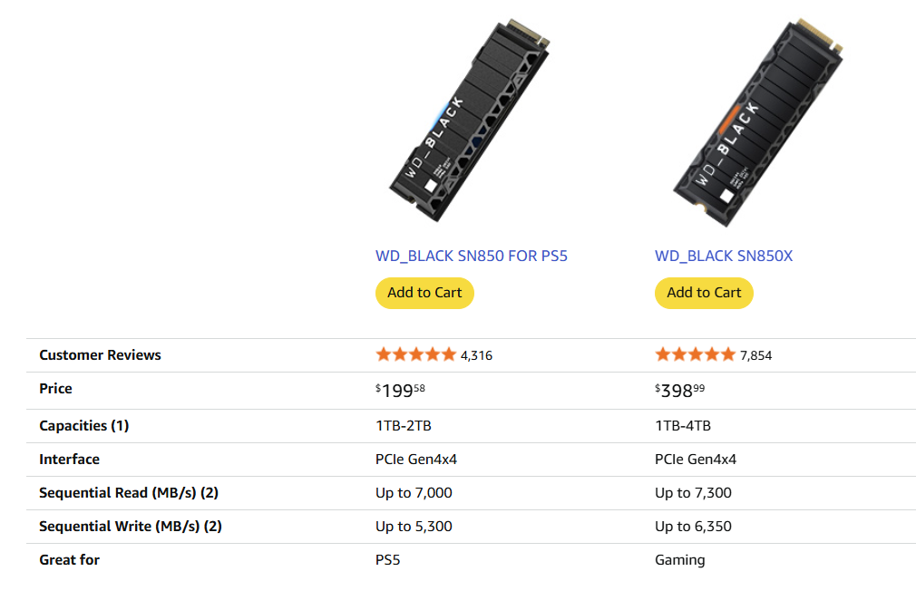Click the SN850X SSD product image
This screenshot has height=610, width=916.
pos(756,122)
